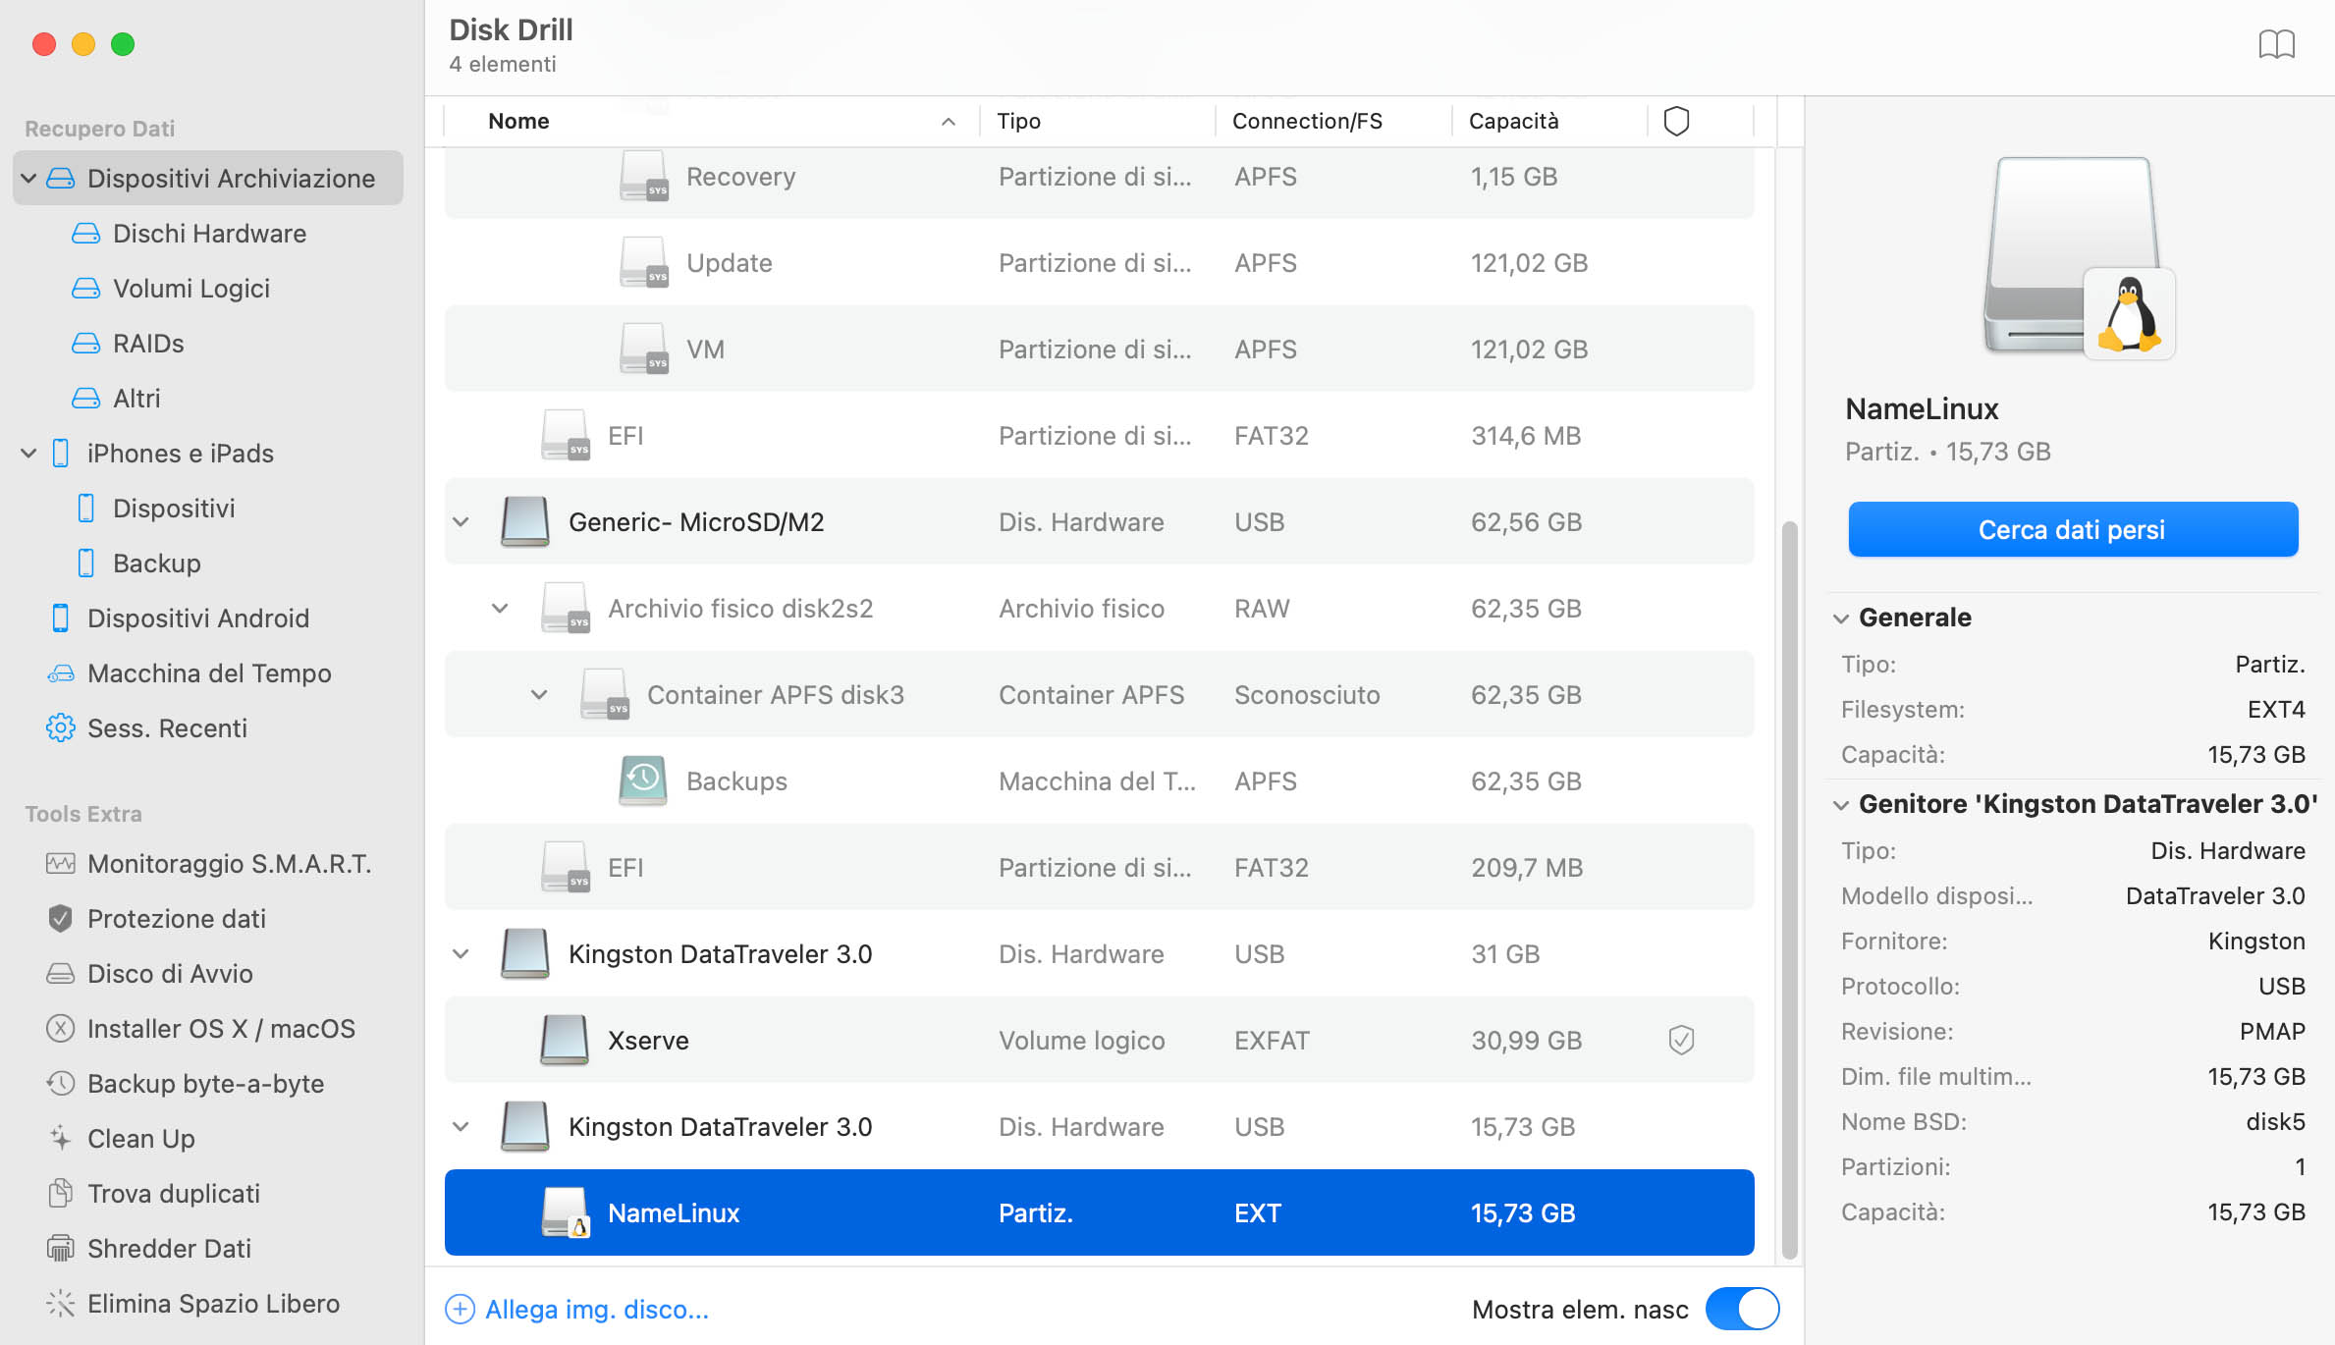This screenshot has height=1345, width=2335.
Task: Click the Recovery partition SYS icon
Action: [x=644, y=177]
